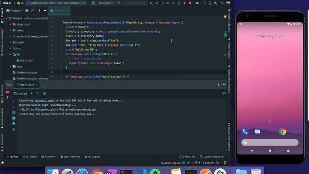Open Terminal from the macOS dock
Screen dimensions: 309x174
126,172
